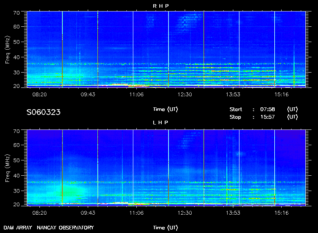Image resolution: width=318 pixels, height=233 pixels.
Task: Click the 30 MHz tick label on RHP axis
Action: click(x=16, y=73)
